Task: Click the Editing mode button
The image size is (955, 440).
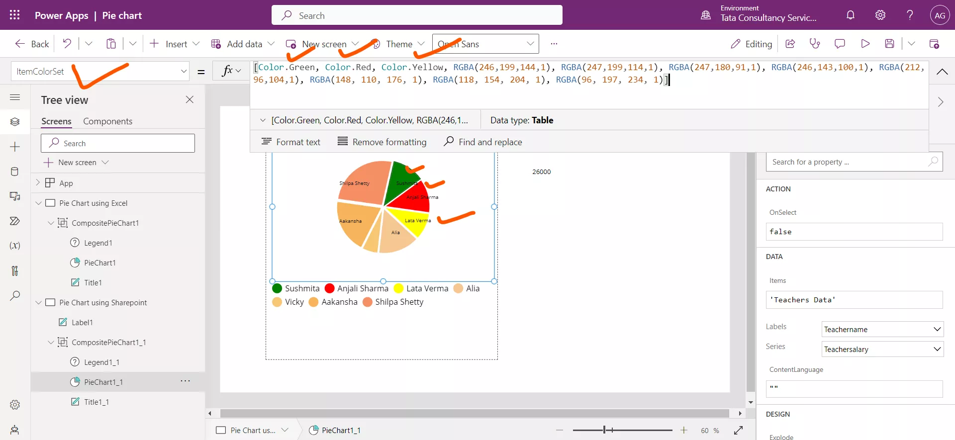Action: (x=751, y=44)
